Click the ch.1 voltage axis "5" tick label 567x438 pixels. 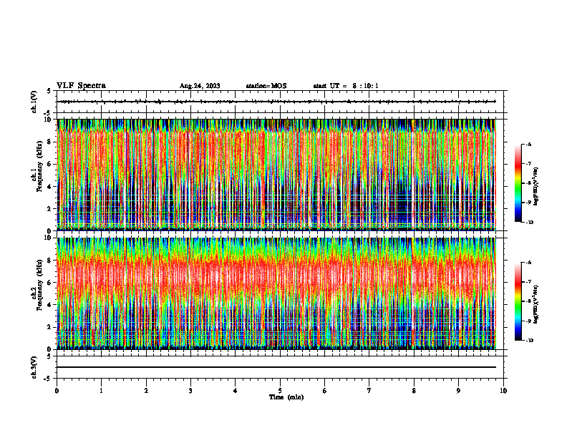pos(50,92)
